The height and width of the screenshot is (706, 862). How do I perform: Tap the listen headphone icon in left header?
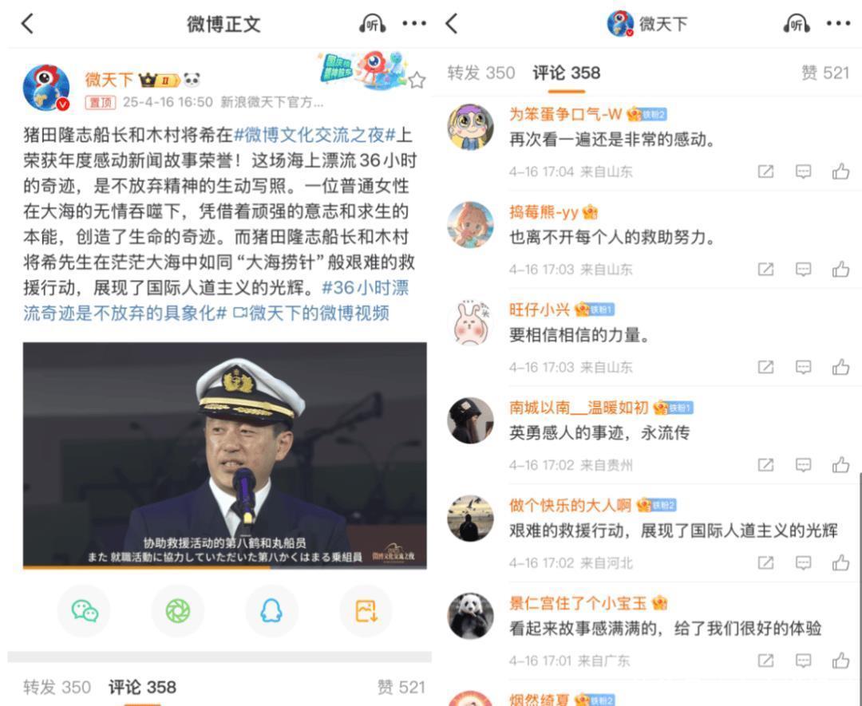pos(373,24)
